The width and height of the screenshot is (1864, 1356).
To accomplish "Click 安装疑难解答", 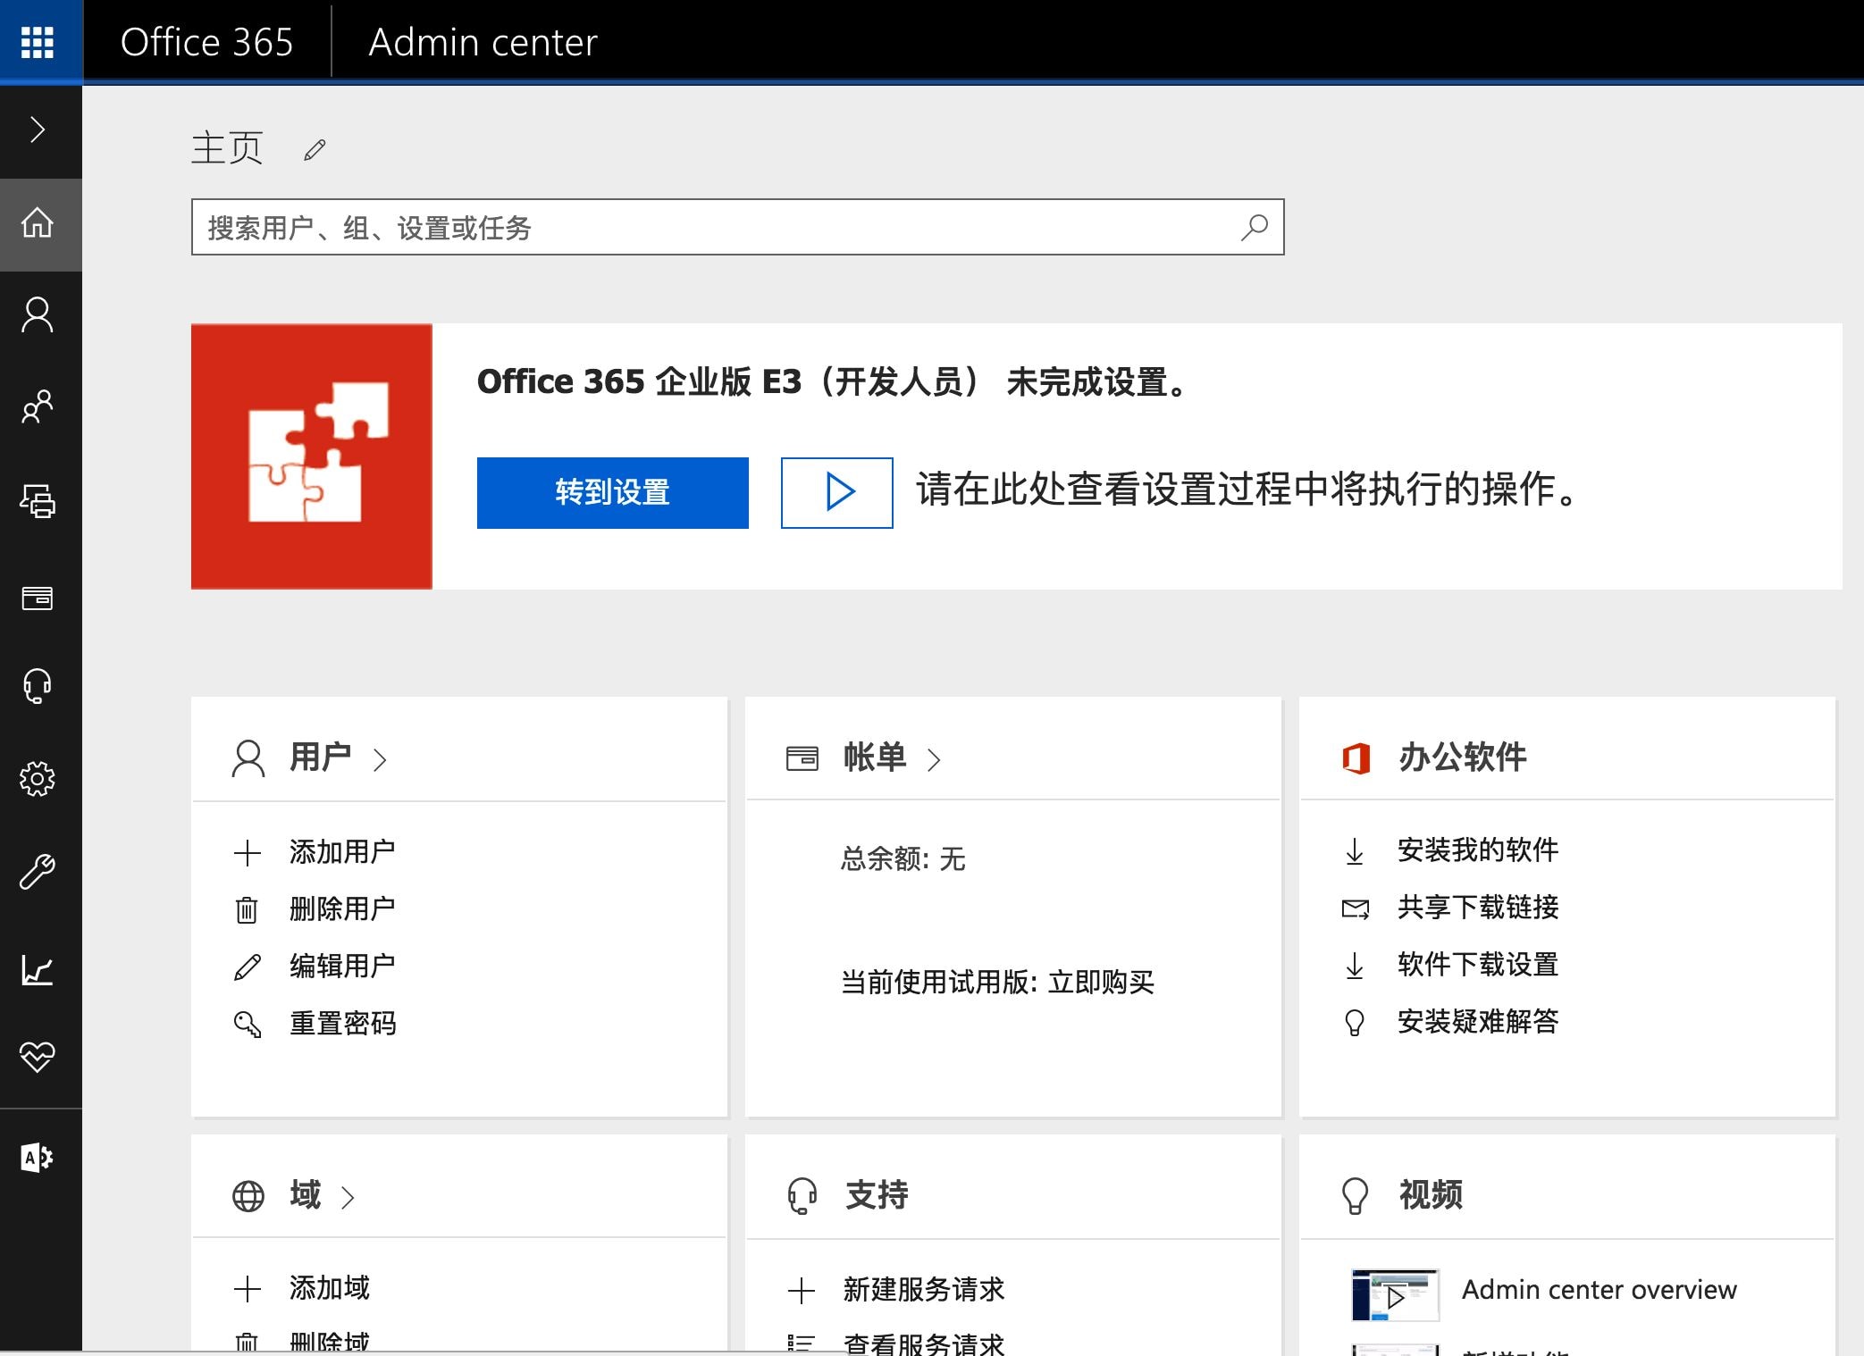I will click(1478, 1022).
